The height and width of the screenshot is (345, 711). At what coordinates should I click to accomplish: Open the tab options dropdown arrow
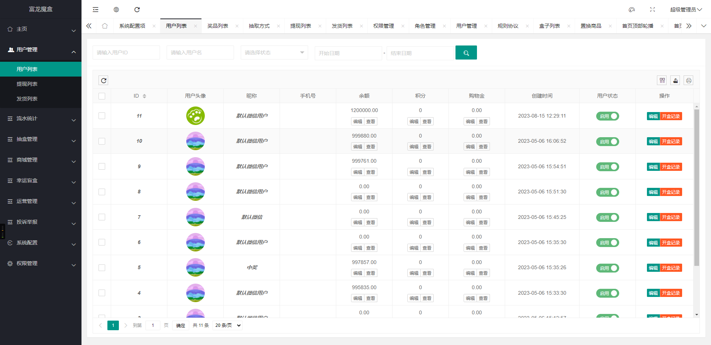(704, 26)
